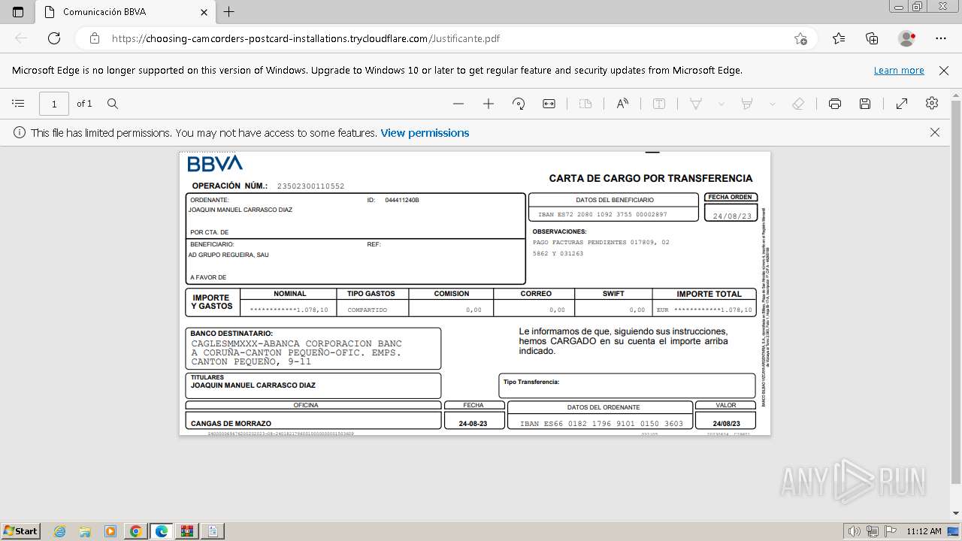Click 'AD GRUPO REGUEIRA, SAU' text
This screenshot has height=541, width=962.
point(228,255)
